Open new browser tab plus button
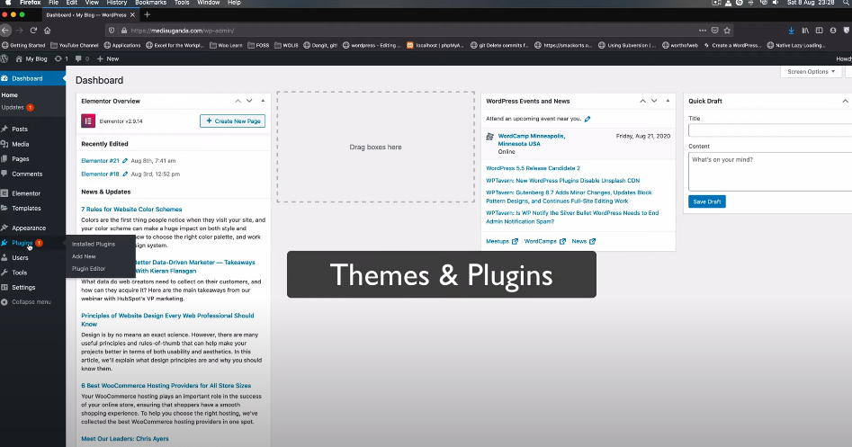The height and width of the screenshot is (447, 852). [x=148, y=14]
